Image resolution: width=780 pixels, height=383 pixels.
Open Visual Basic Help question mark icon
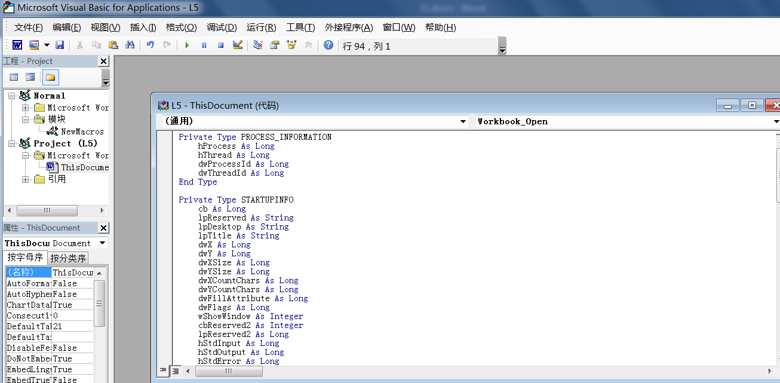click(x=328, y=45)
